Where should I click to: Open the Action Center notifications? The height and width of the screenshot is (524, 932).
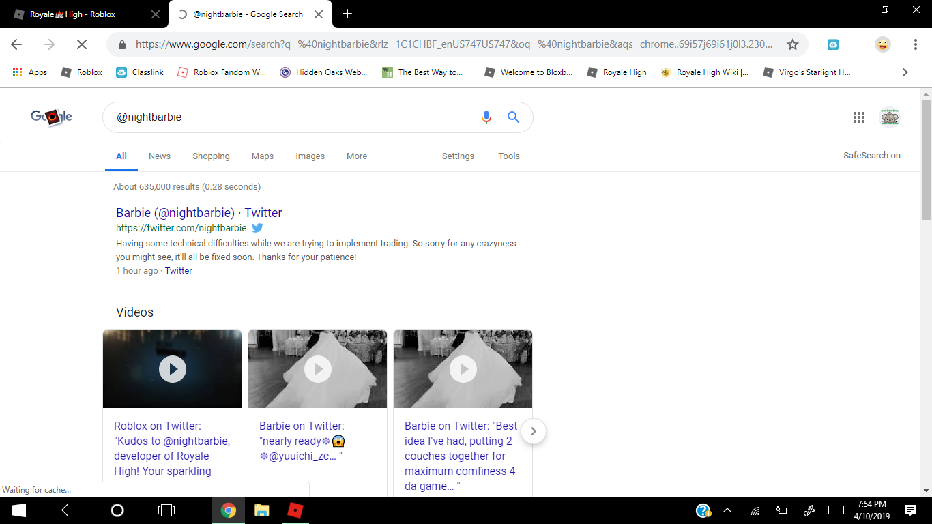point(910,510)
